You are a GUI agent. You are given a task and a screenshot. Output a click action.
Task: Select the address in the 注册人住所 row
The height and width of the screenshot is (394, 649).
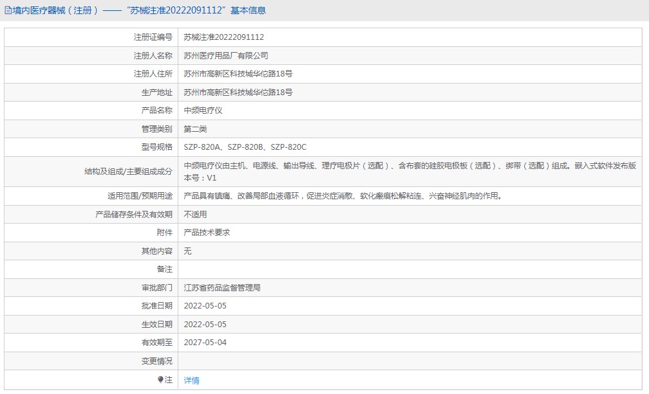238,74
